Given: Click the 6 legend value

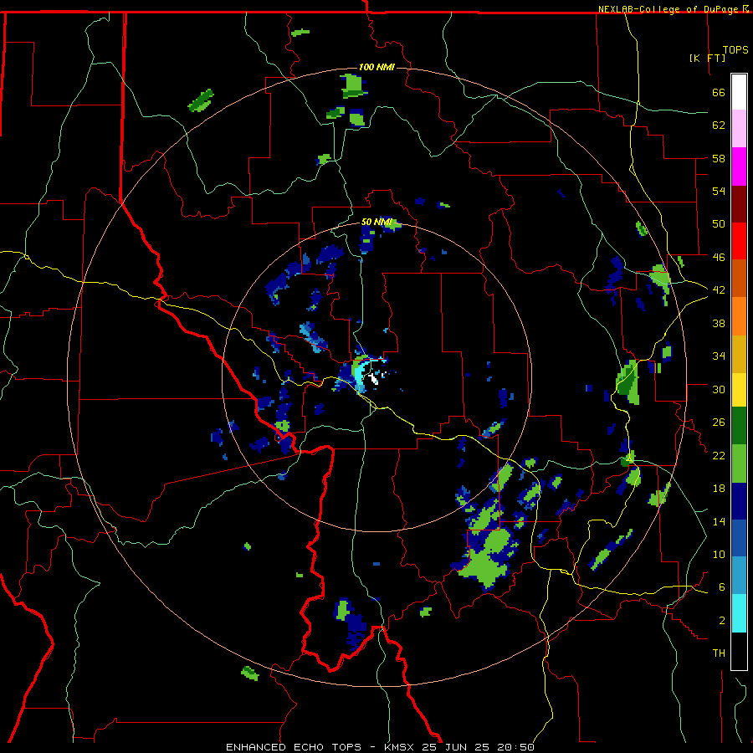Looking at the screenshot, I should [x=722, y=587].
